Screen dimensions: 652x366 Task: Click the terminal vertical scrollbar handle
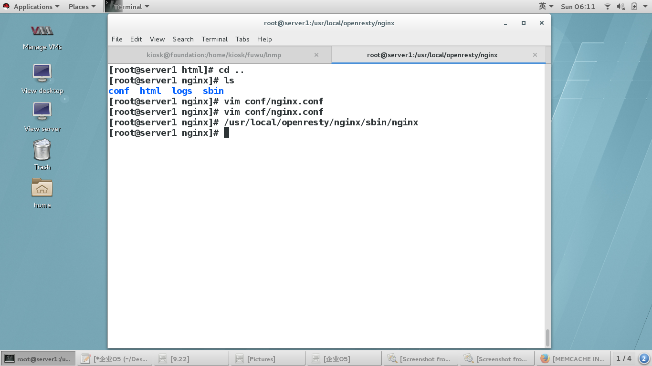coord(547,337)
